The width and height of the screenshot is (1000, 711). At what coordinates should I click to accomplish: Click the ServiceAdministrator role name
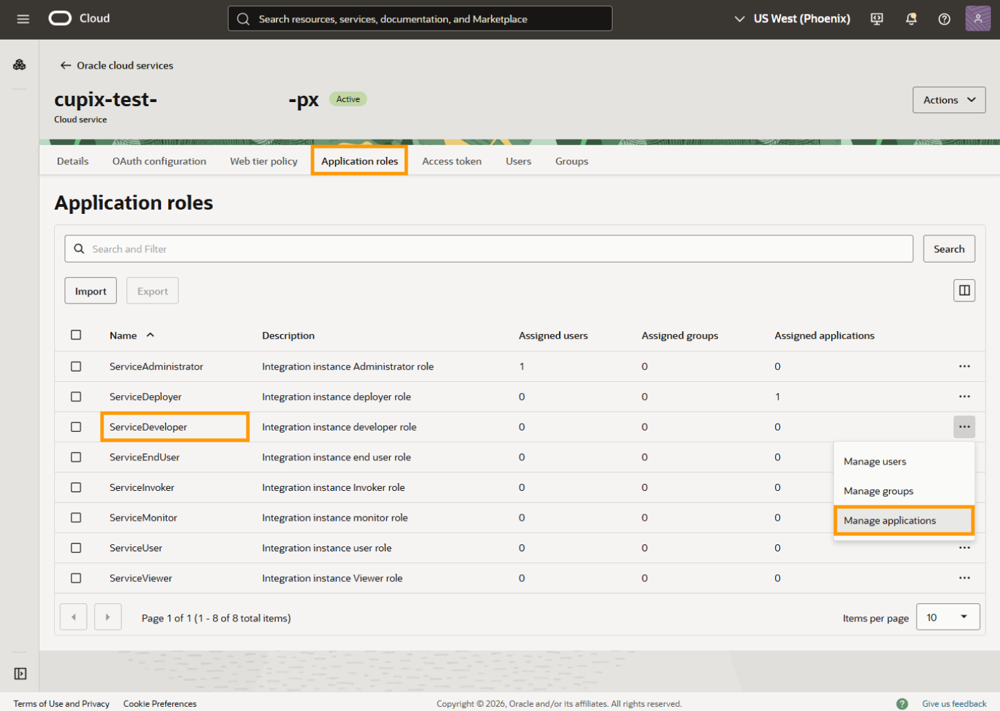(156, 366)
